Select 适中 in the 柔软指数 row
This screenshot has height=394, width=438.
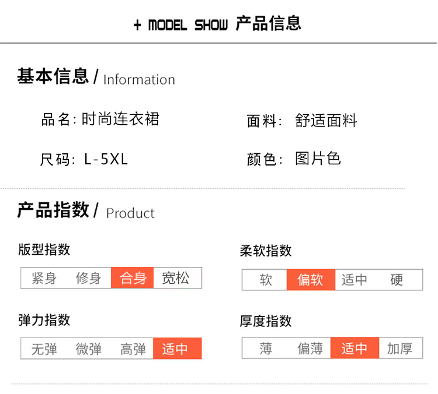354,280
